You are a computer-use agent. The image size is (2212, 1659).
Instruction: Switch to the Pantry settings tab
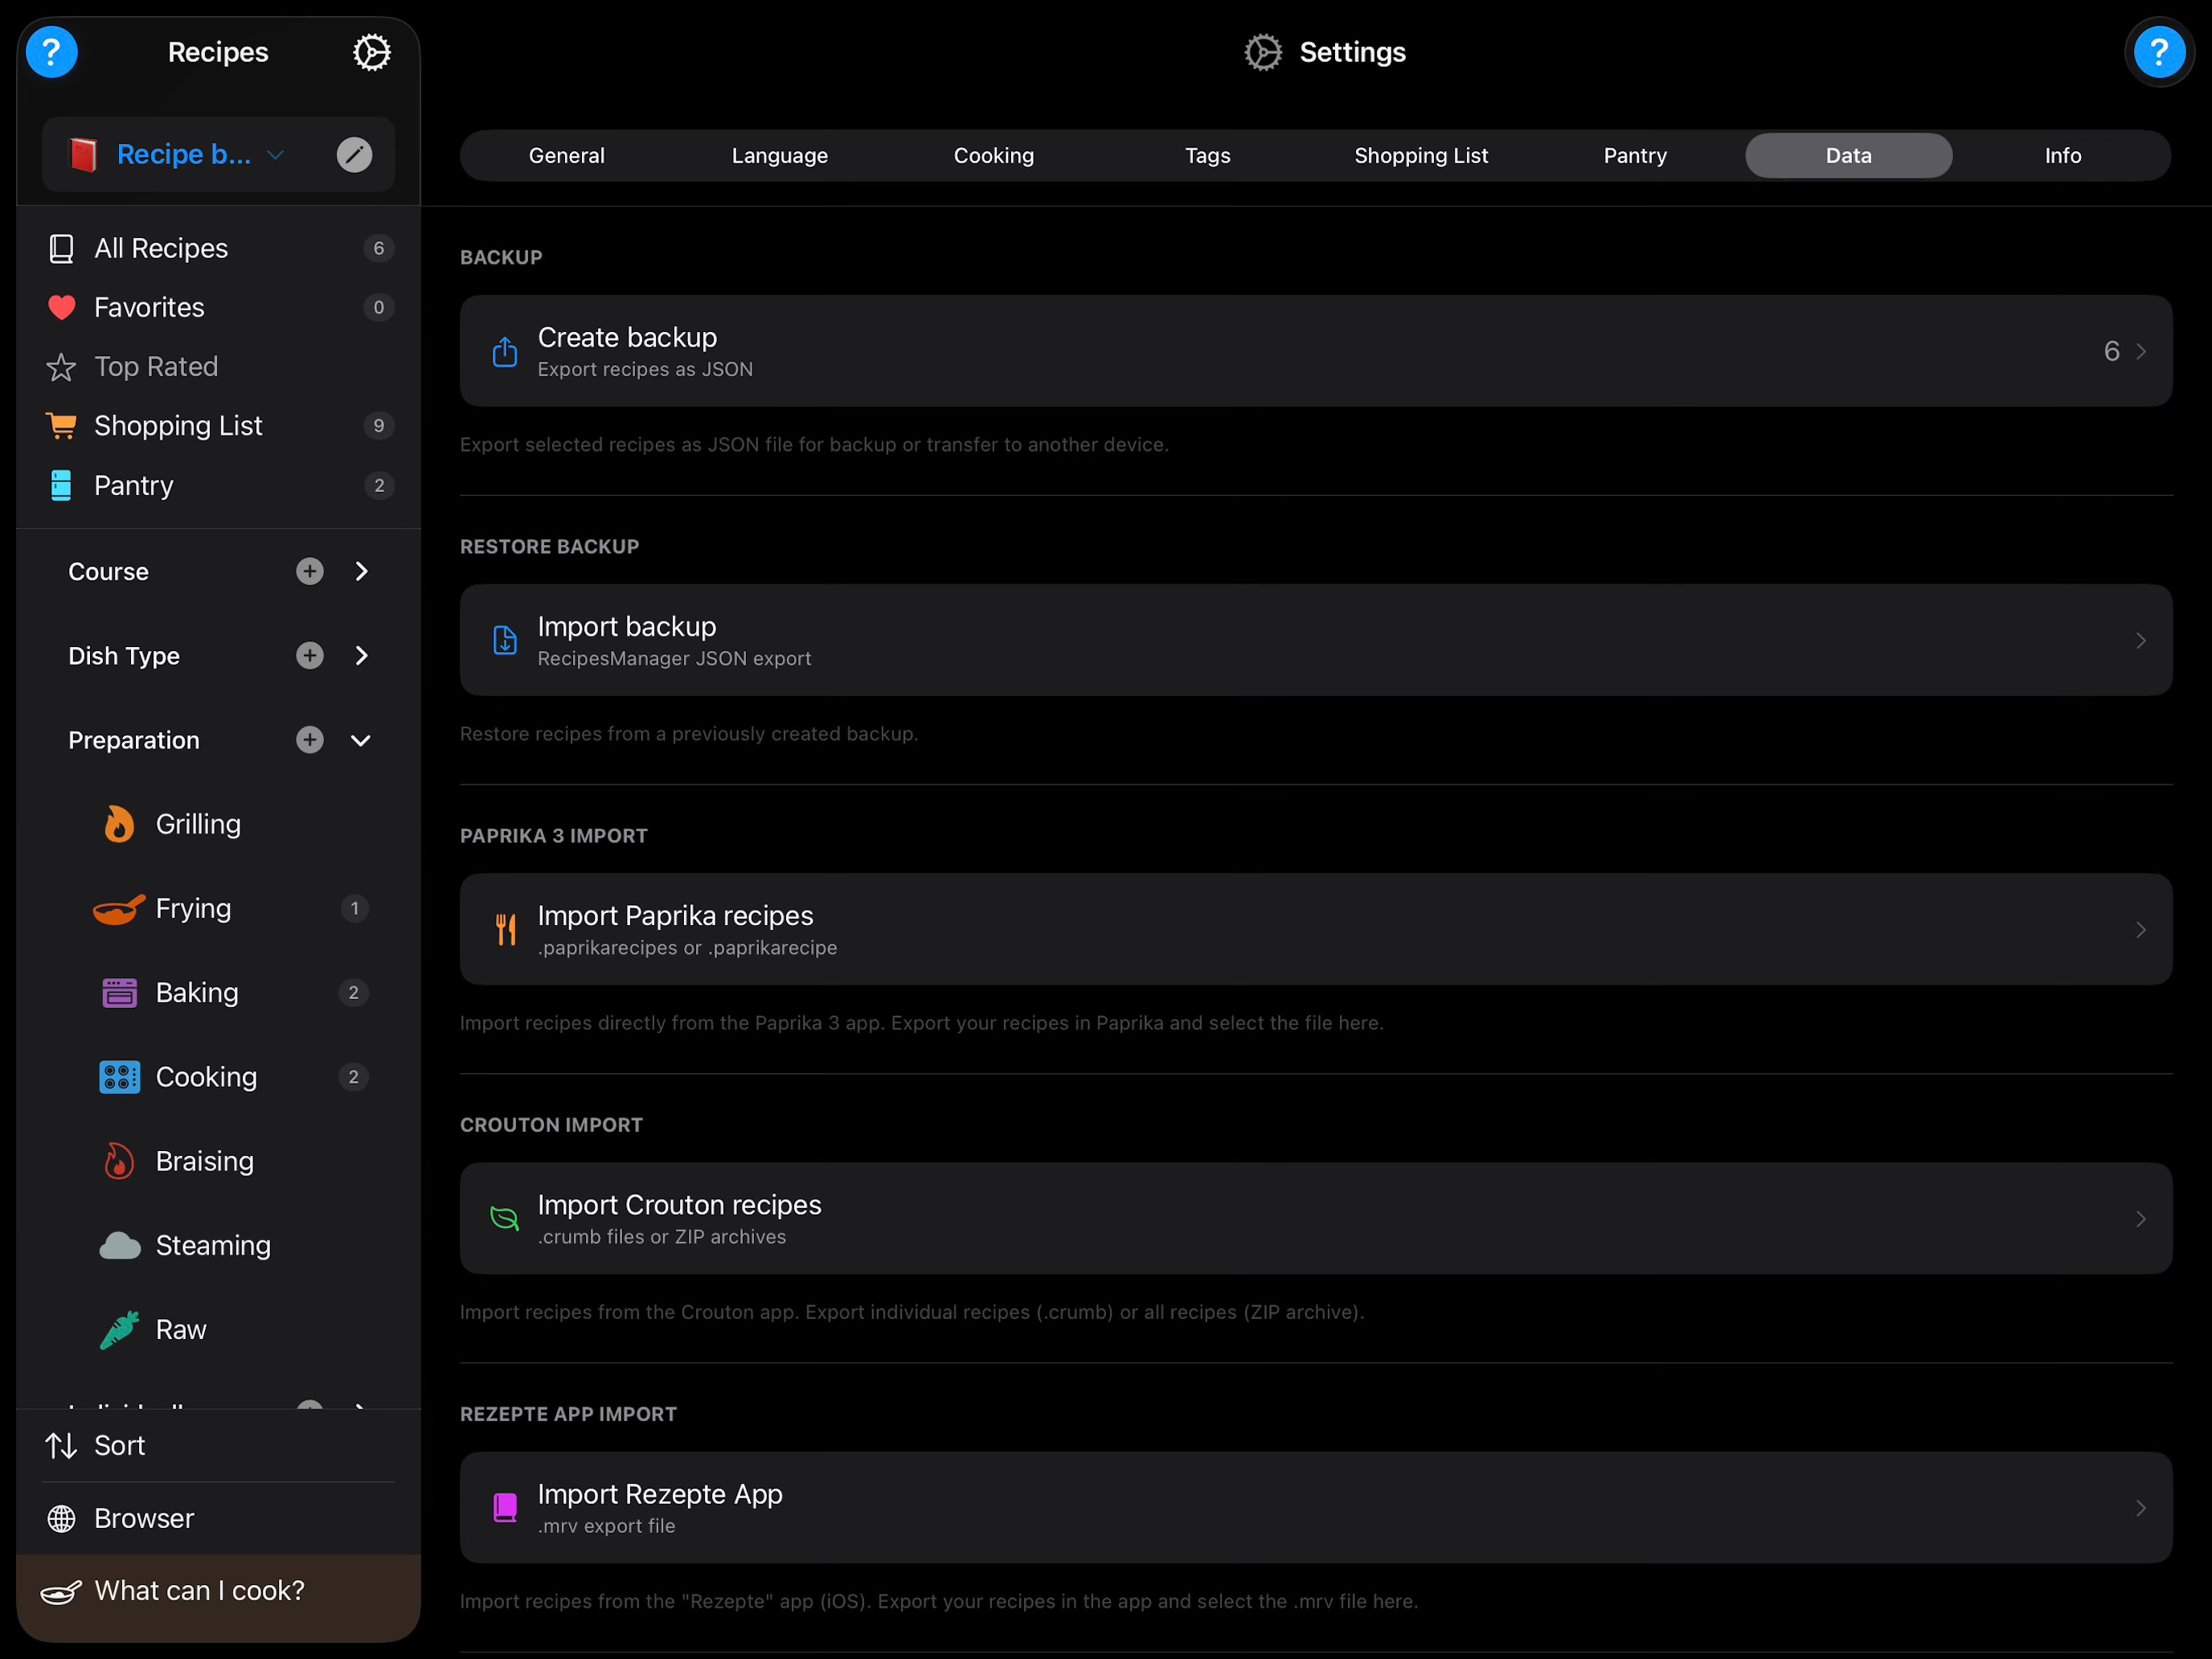pyautogui.click(x=1635, y=155)
